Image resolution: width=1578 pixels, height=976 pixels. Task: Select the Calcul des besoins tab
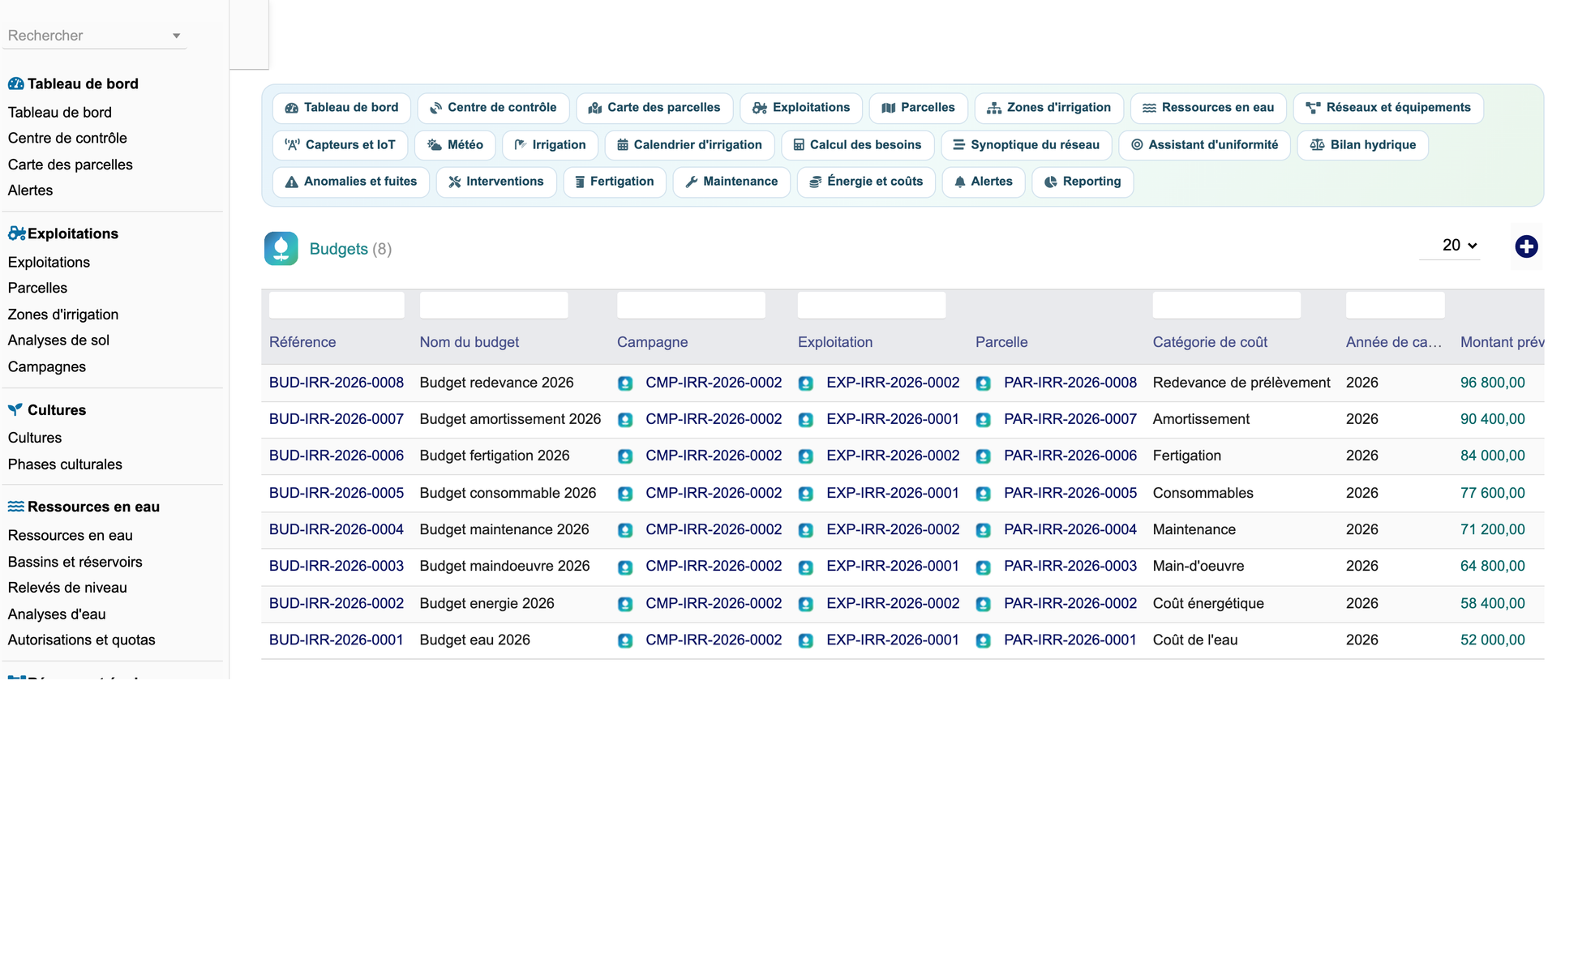(x=857, y=145)
